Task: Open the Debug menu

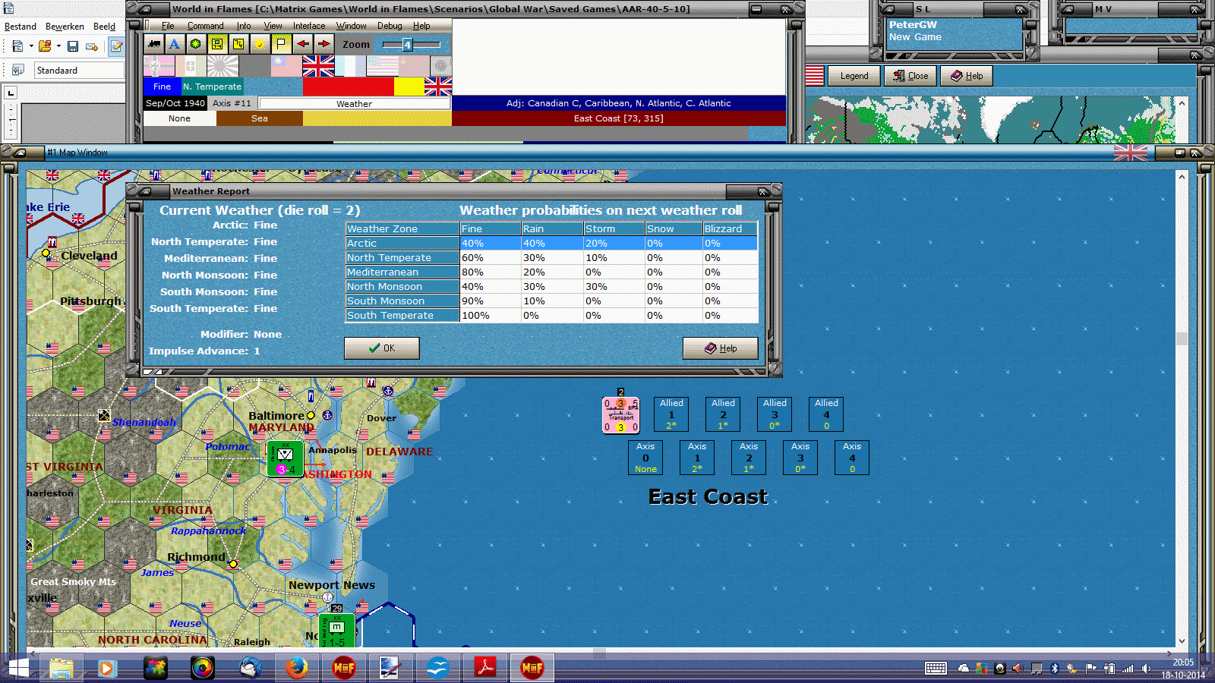Action: 390,26
